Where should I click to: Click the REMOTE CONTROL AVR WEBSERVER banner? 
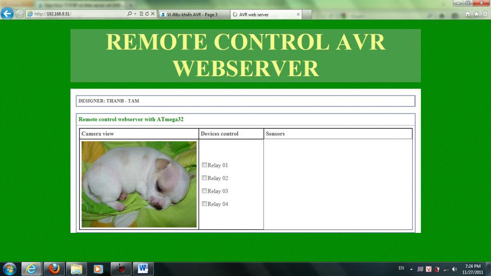(x=245, y=56)
